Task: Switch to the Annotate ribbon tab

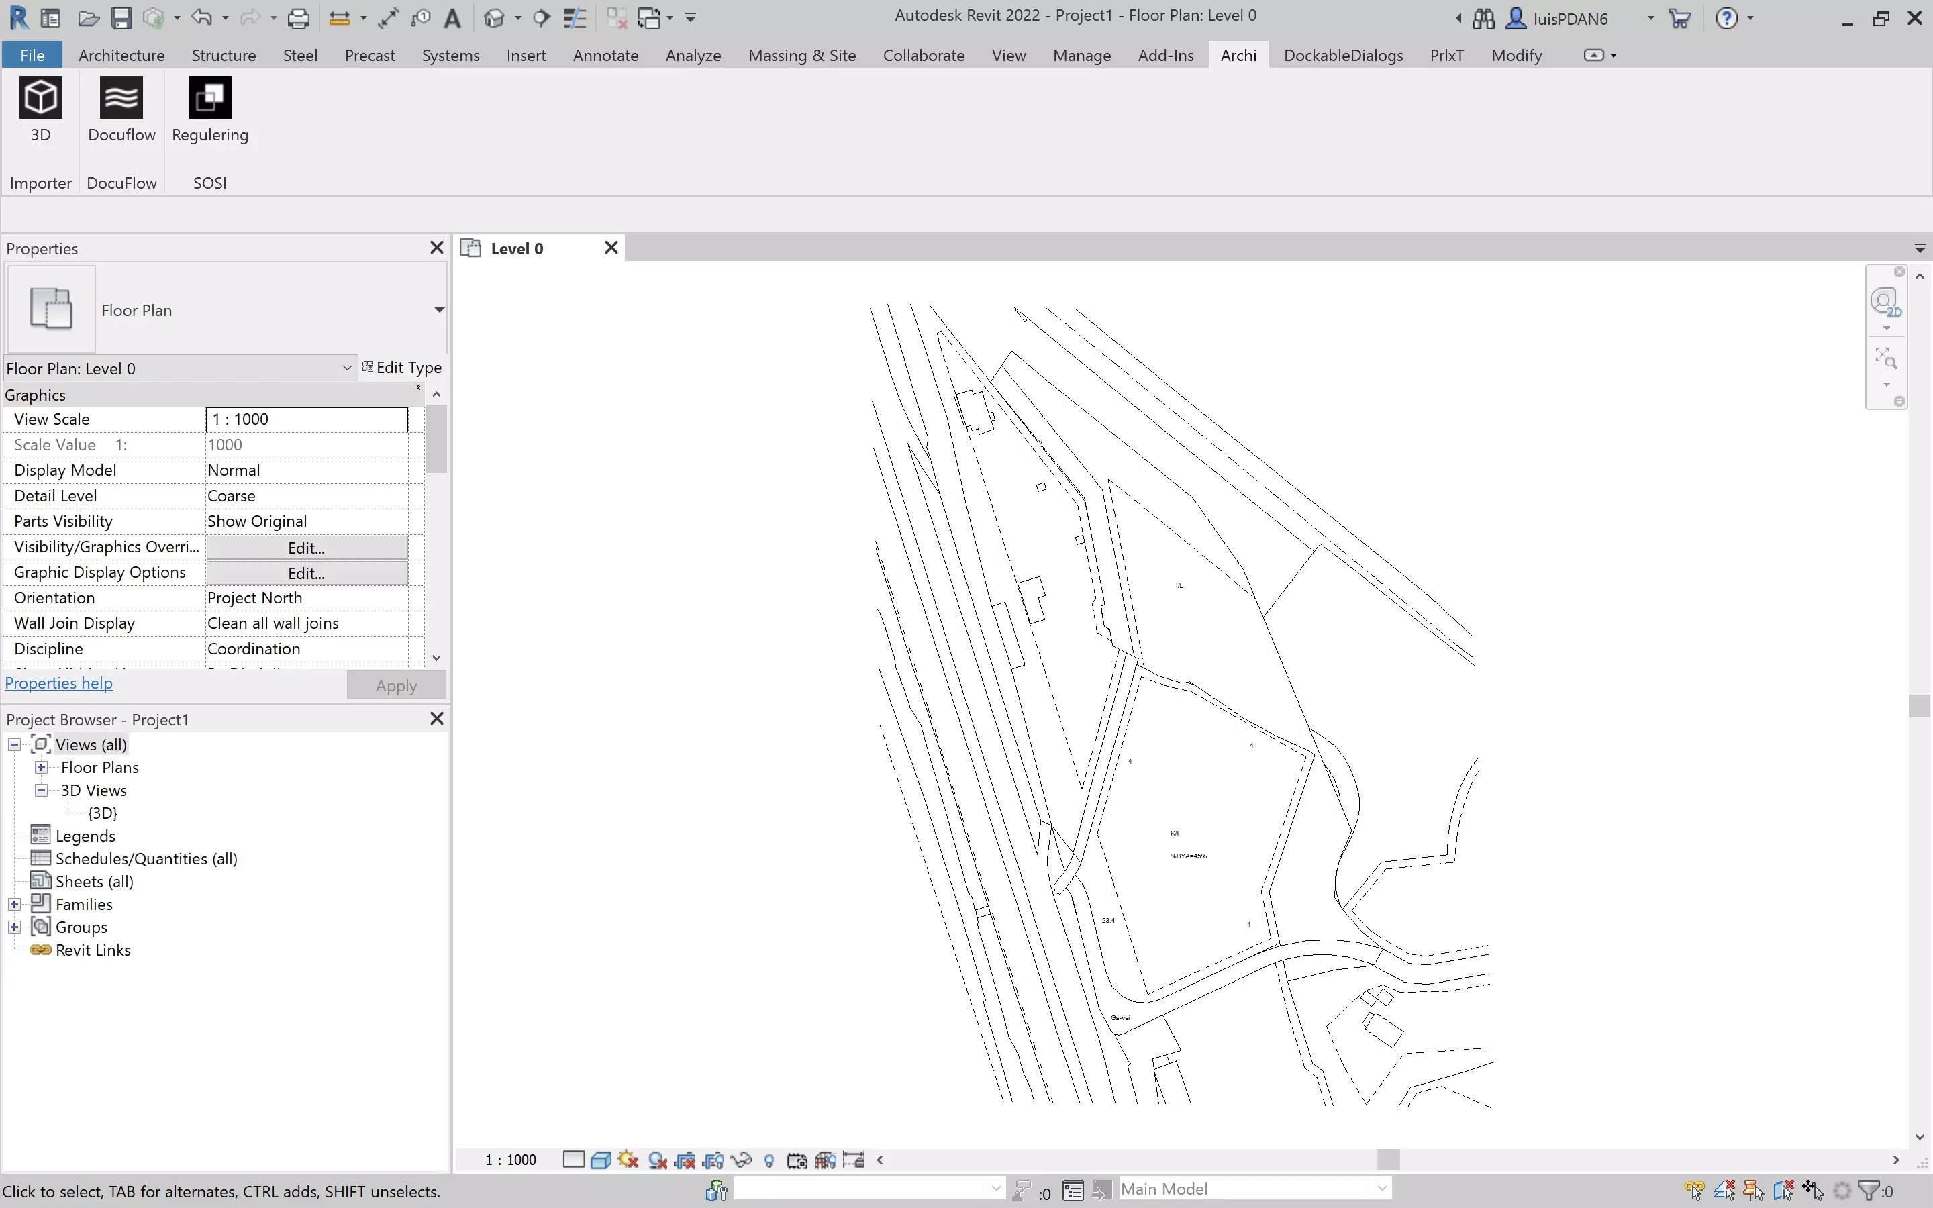Action: (x=605, y=55)
